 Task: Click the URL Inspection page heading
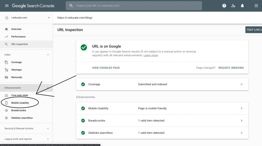(70, 30)
